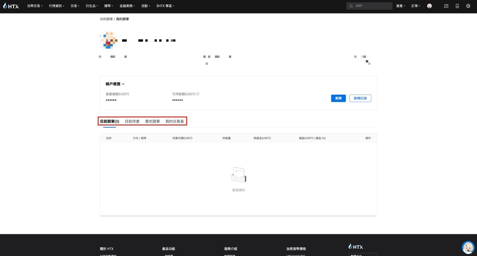Viewport: 477px width, 256px height.
Task: Open the chat support mascot icon
Action: point(468,247)
